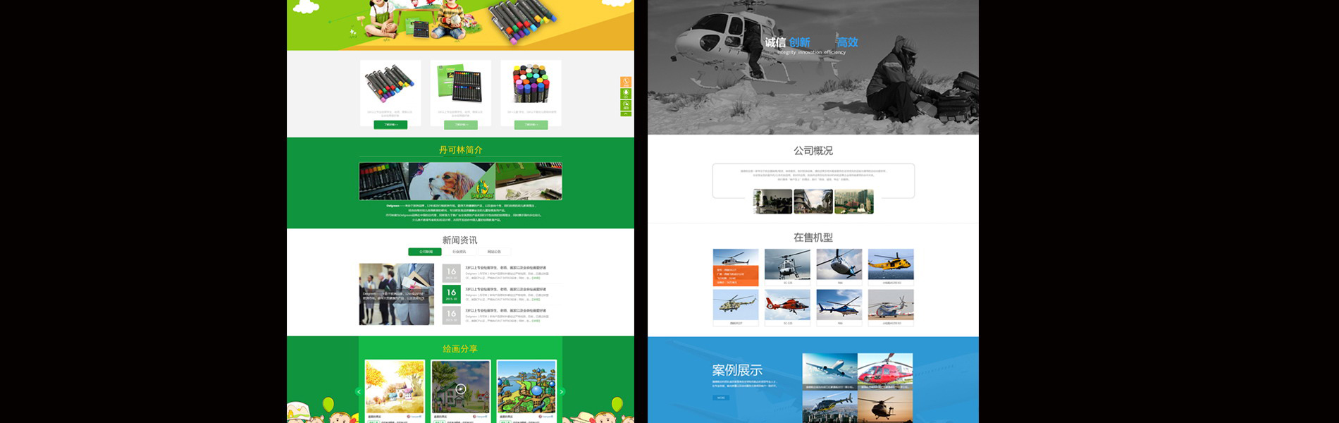This screenshot has width=1339, height=423.
Task: Click the back-to-top arrow in floating sidebar
Action: point(625,114)
